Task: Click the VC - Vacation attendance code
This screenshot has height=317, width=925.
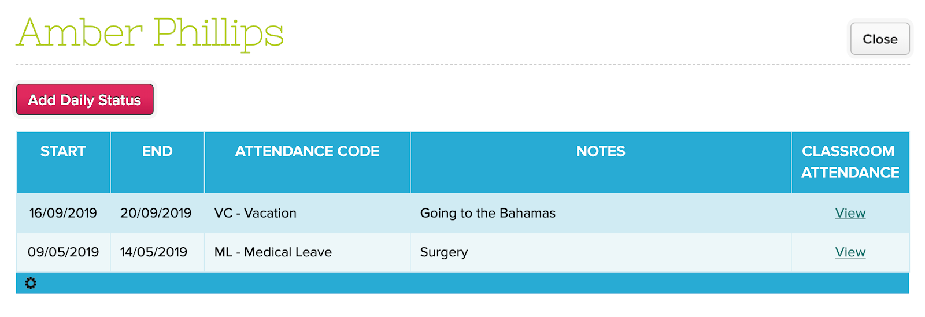Action: (x=255, y=213)
